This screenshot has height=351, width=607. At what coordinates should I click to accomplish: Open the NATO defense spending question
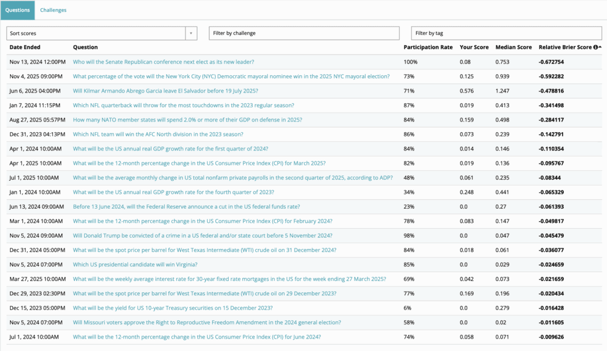click(187, 120)
